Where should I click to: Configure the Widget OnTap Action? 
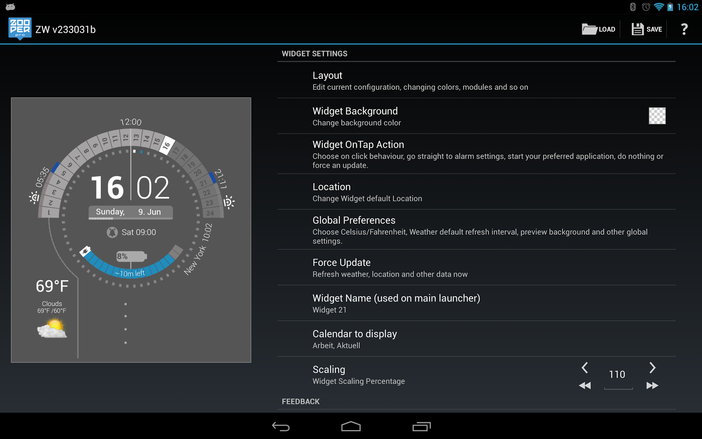click(439, 154)
